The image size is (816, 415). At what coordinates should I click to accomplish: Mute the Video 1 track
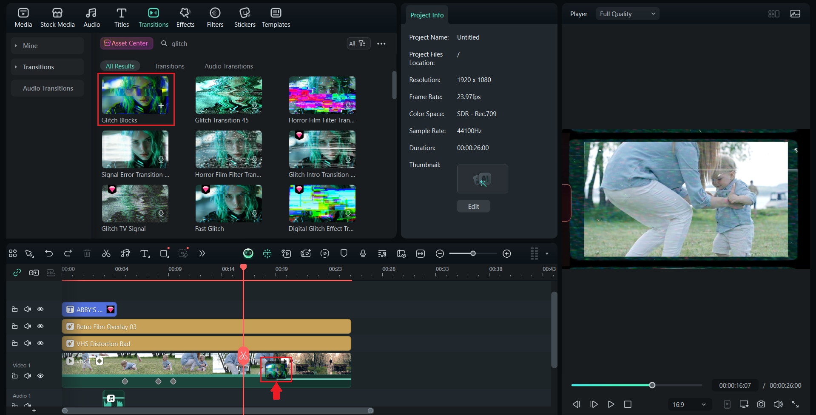click(28, 376)
